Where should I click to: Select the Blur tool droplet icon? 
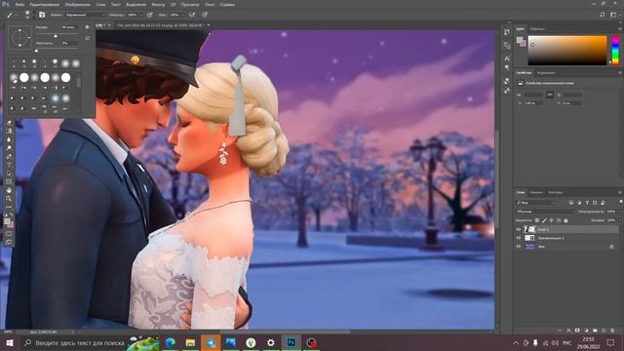coord(9,139)
